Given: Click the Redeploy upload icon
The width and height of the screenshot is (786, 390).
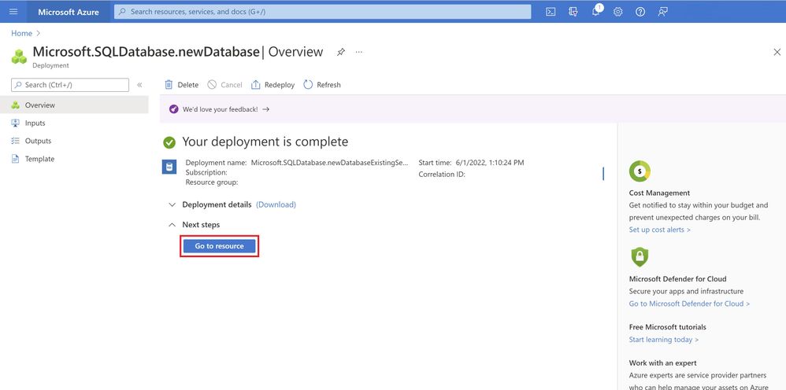Looking at the screenshot, I should point(256,85).
